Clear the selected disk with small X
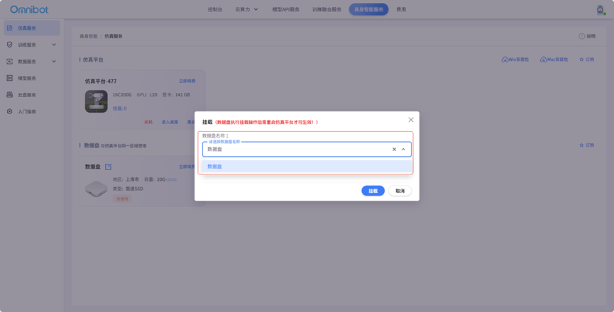This screenshot has width=614, height=312. (x=395, y=150)
